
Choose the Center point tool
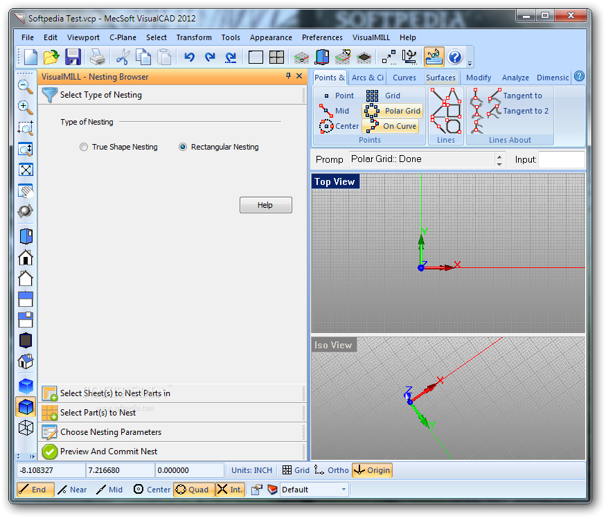[x=339, y=126]
